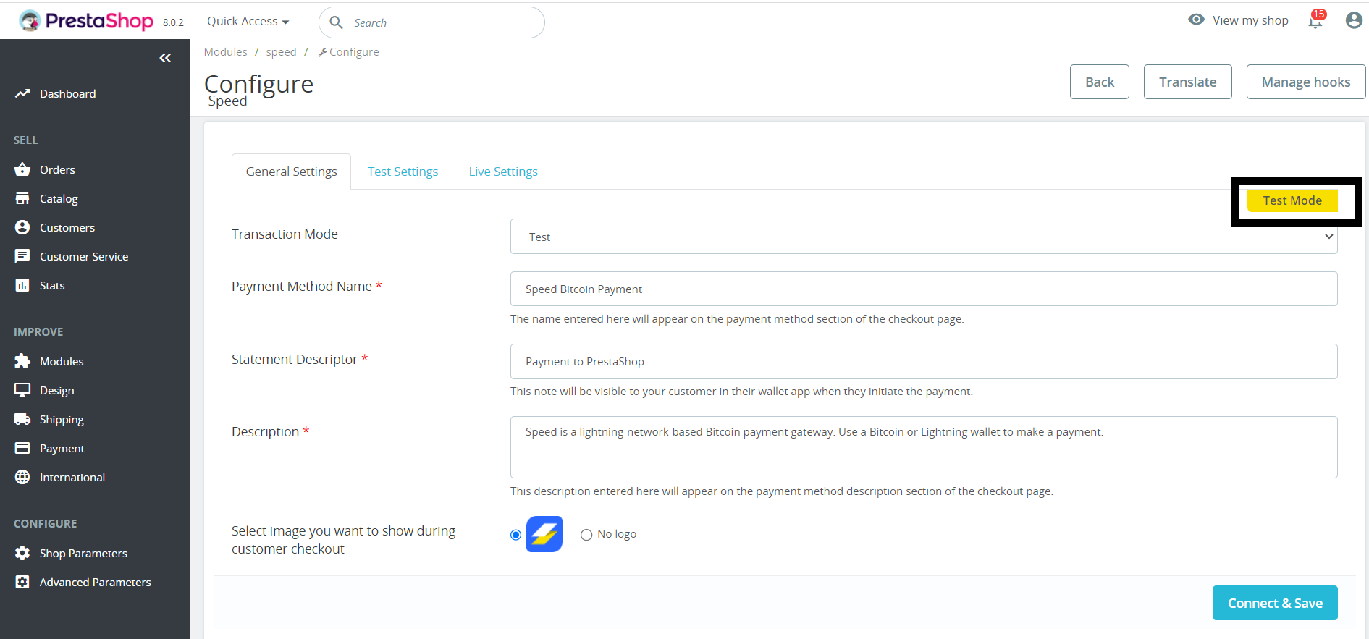The image size is (1369, 639).
Task: Open the user profile avatar
Action: (x=1354, y=20)
